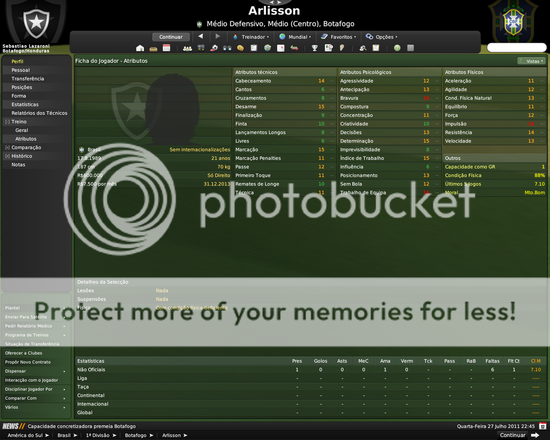Open the binoculars scouting icon
Screen dimensions: 550x440
[227, 48]
